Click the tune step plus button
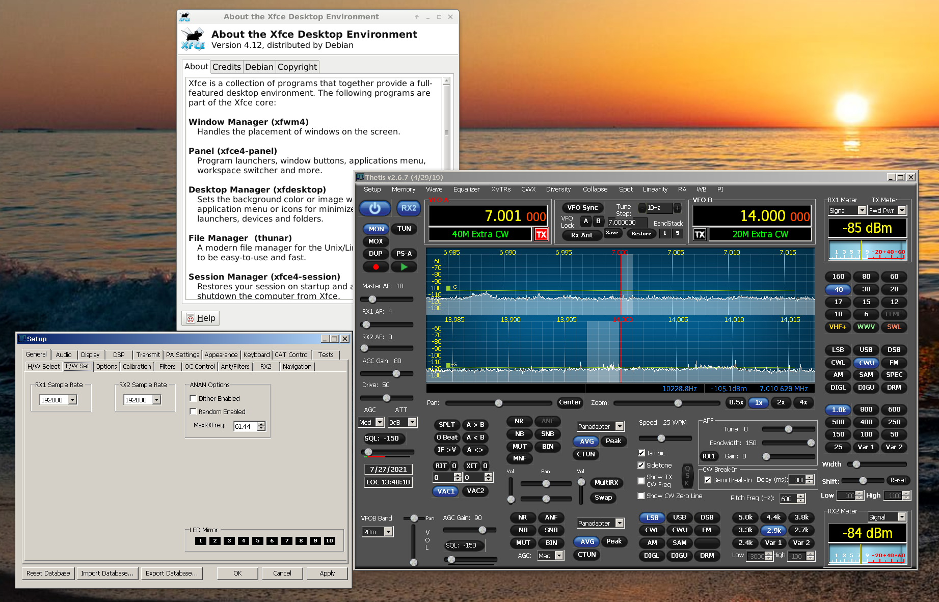This screenshot has width=939, height=602. click(678, 208)
